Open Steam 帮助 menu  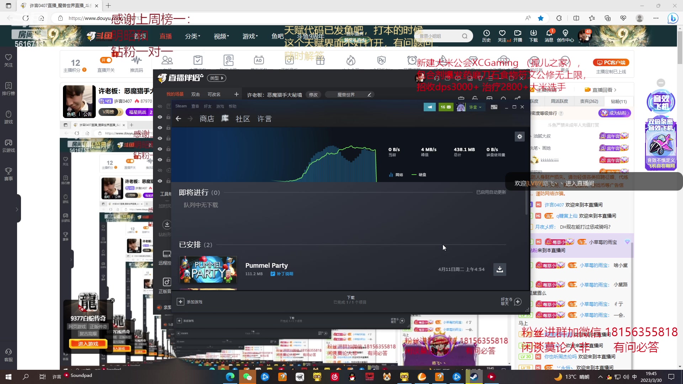232,106
